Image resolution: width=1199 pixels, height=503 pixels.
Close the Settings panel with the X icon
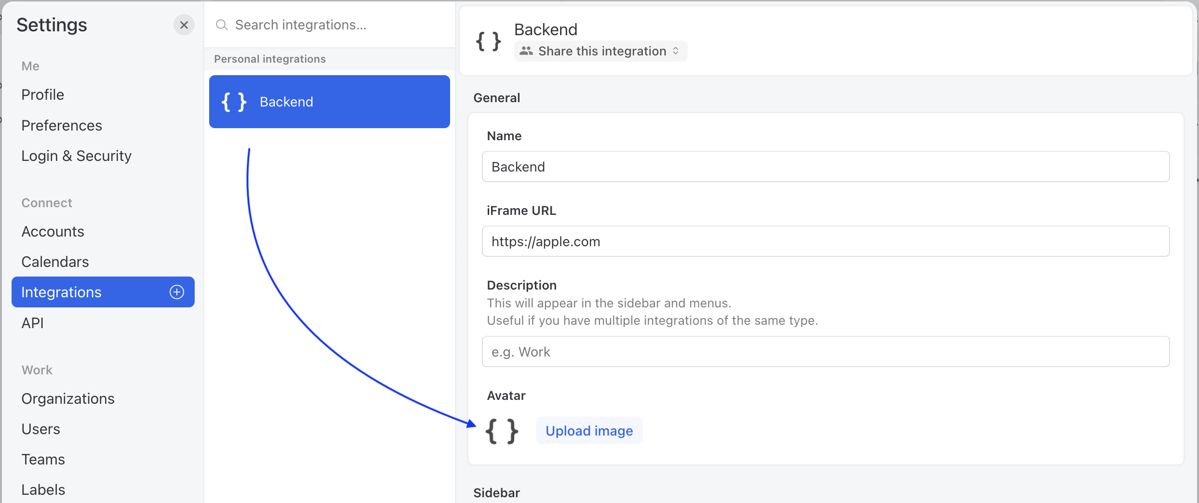(184, 25)
